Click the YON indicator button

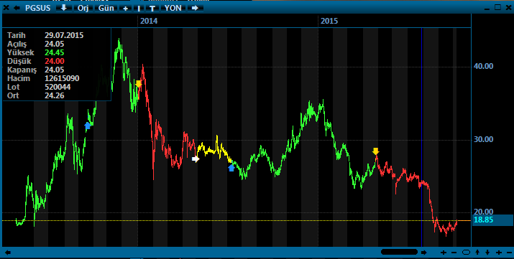(173, 8)
